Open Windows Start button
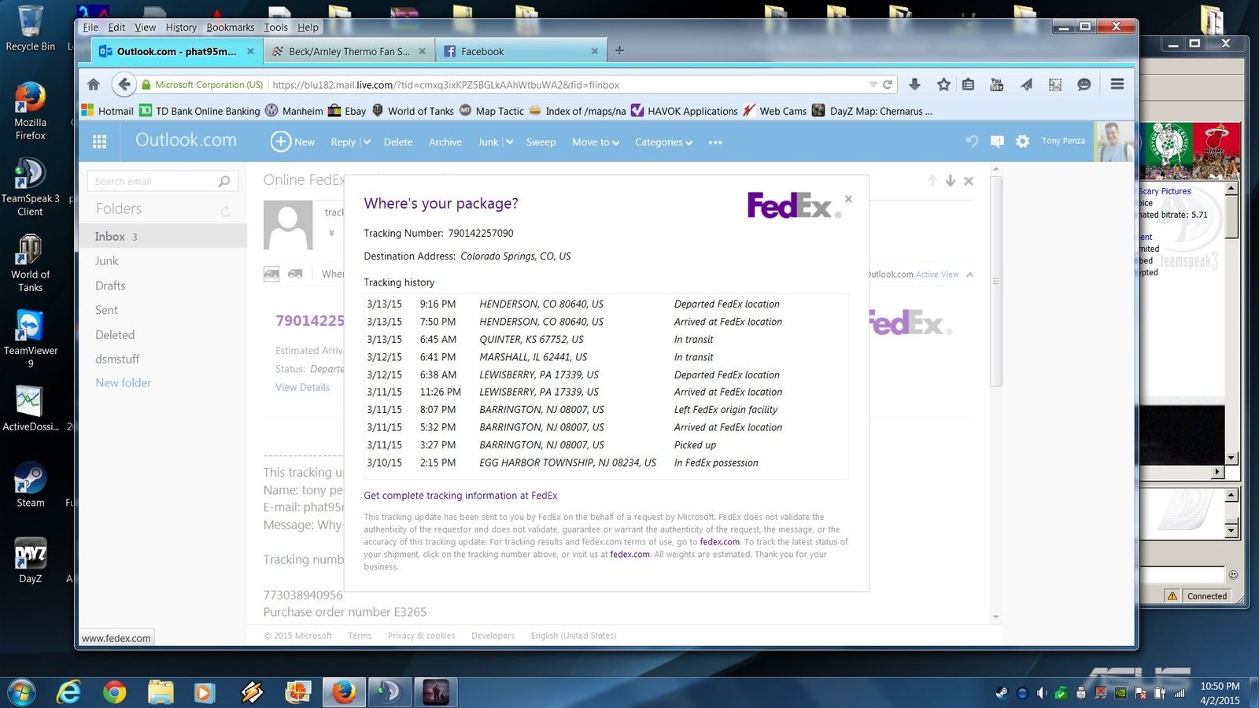The height and width of the screenshot is (708, 1259). [21, 693]
